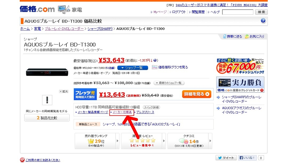Click the arrow beside 満足度・レビュー panel
Viewport: 288px width, 166px height.
(164, 141)
